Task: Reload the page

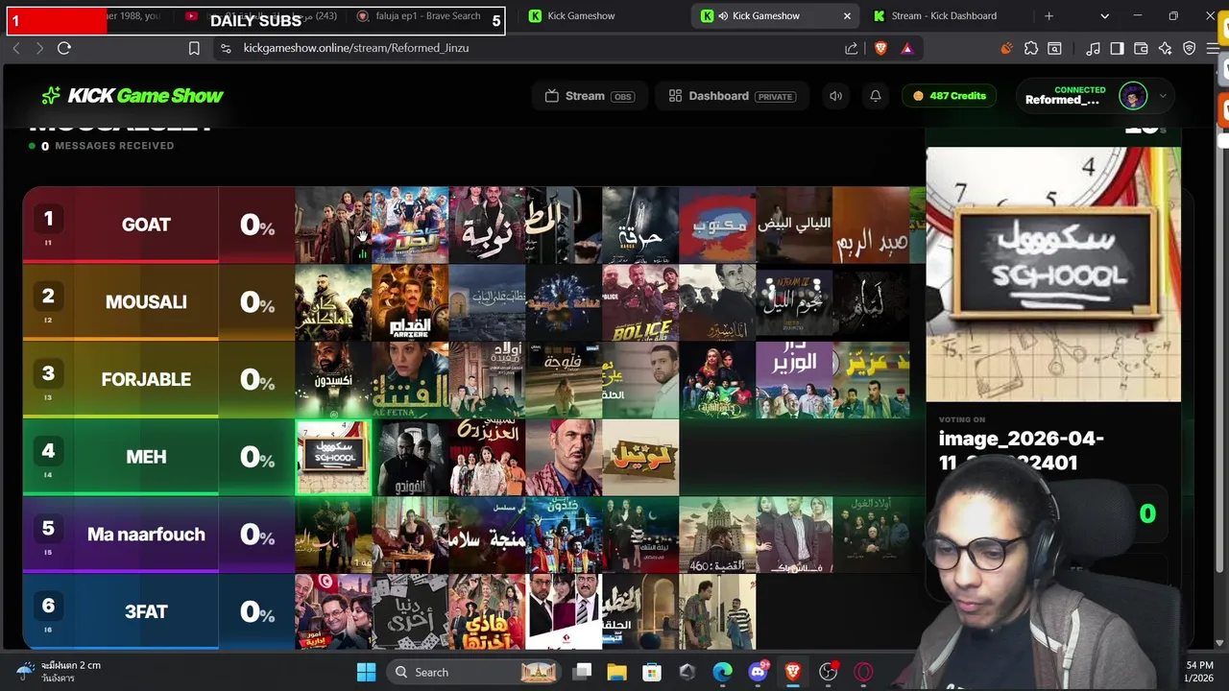Action: point(64,48)
